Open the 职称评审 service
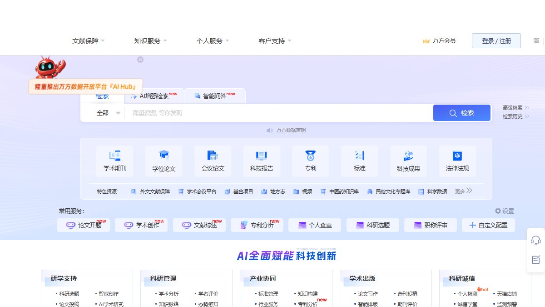Screen dimensions: 545x307 click(x=431, y=225)
